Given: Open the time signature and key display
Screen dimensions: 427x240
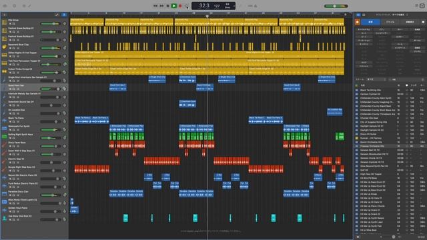Looking at the screenshot, I should tap(228, 6).
